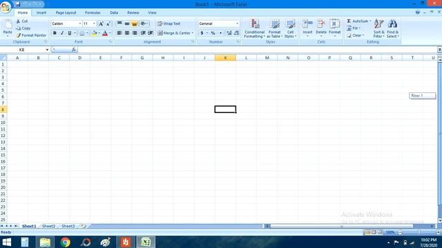The image size is (442, 248).
Task: Toggle Italic formatting
Action: (x=62, y=33)
